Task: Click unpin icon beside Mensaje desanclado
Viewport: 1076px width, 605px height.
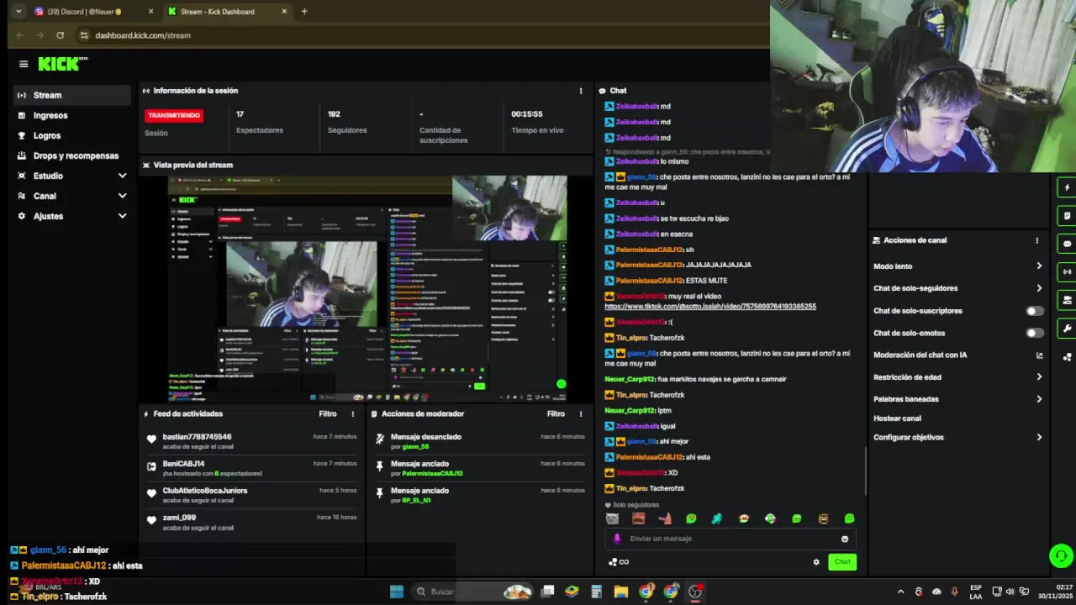Action: pos(380,439)
